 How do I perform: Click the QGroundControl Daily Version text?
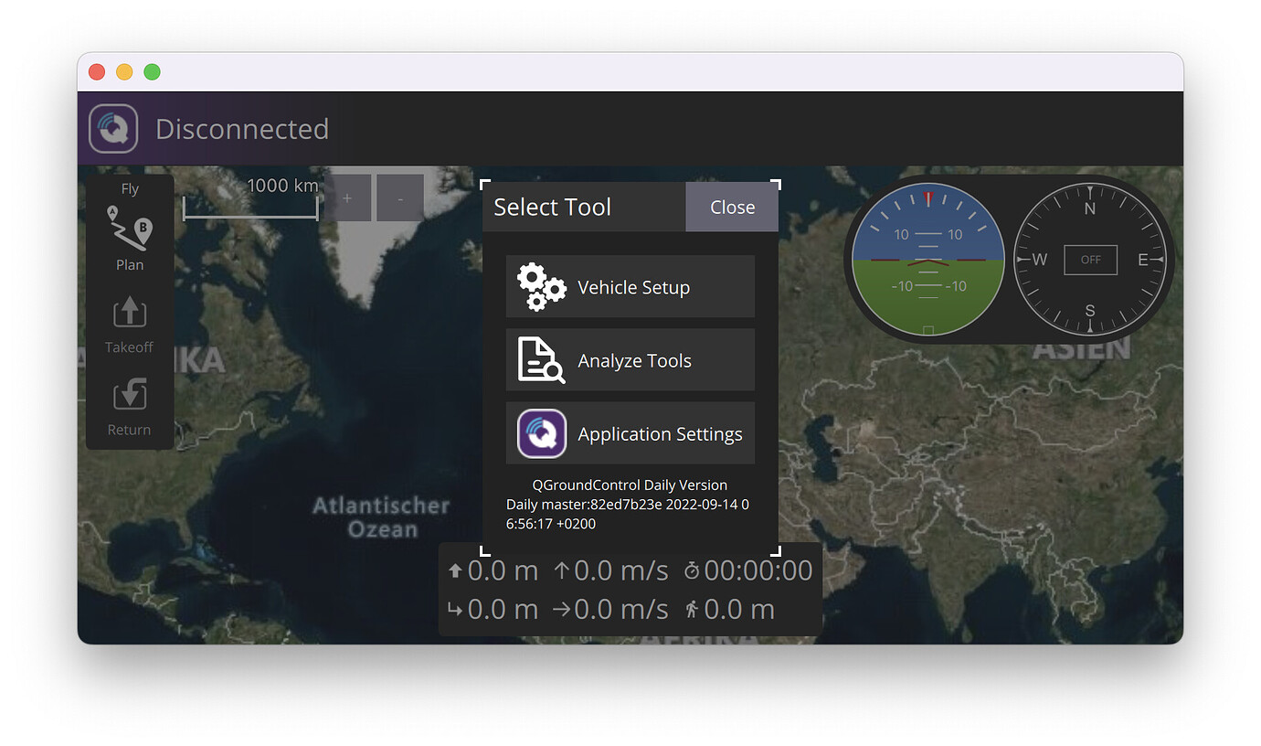(630, 485)
